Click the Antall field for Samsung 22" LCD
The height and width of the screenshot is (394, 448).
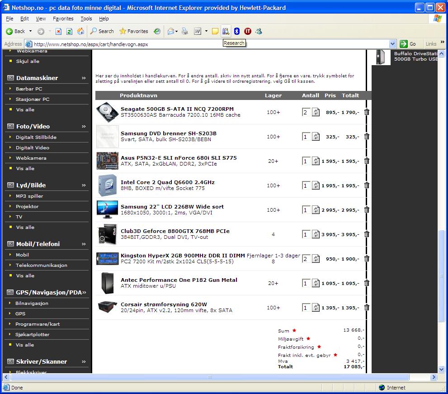[306, 210]
